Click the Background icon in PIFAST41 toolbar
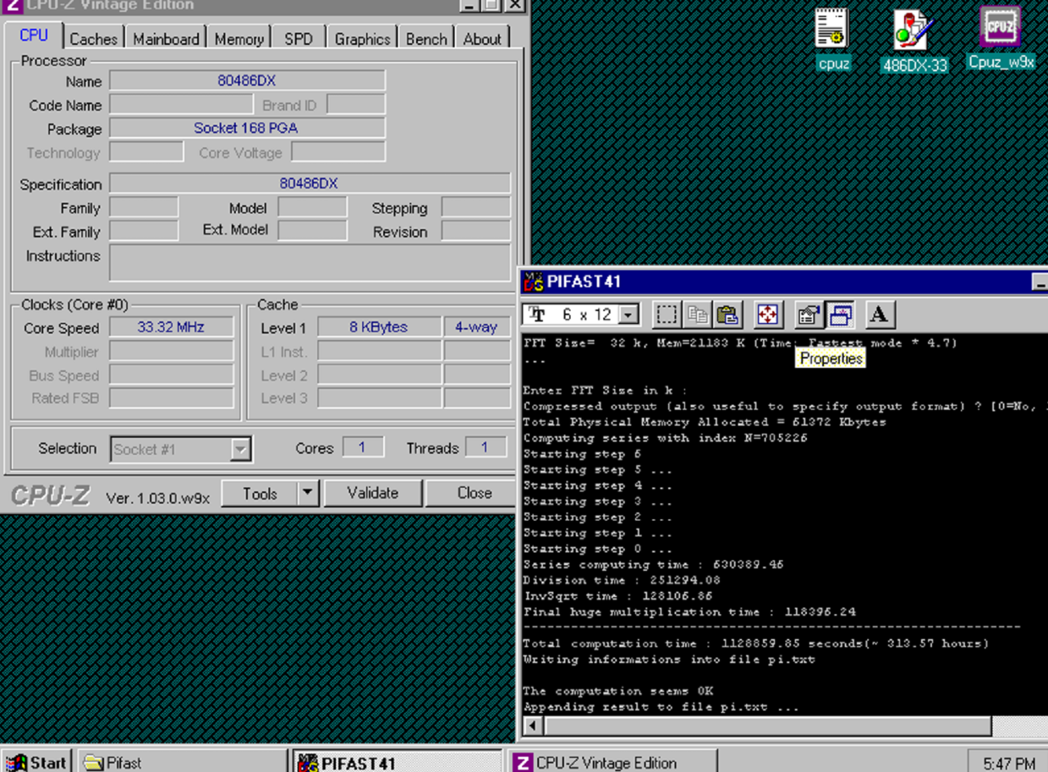The image size is (1048, 772). (840, 315)
